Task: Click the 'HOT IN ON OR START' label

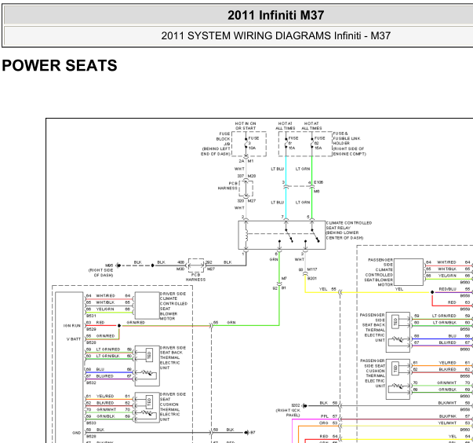Action: [246, 126]
